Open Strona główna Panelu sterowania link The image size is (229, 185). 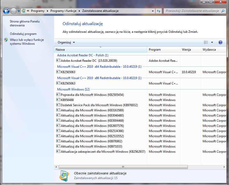(25, 23)
